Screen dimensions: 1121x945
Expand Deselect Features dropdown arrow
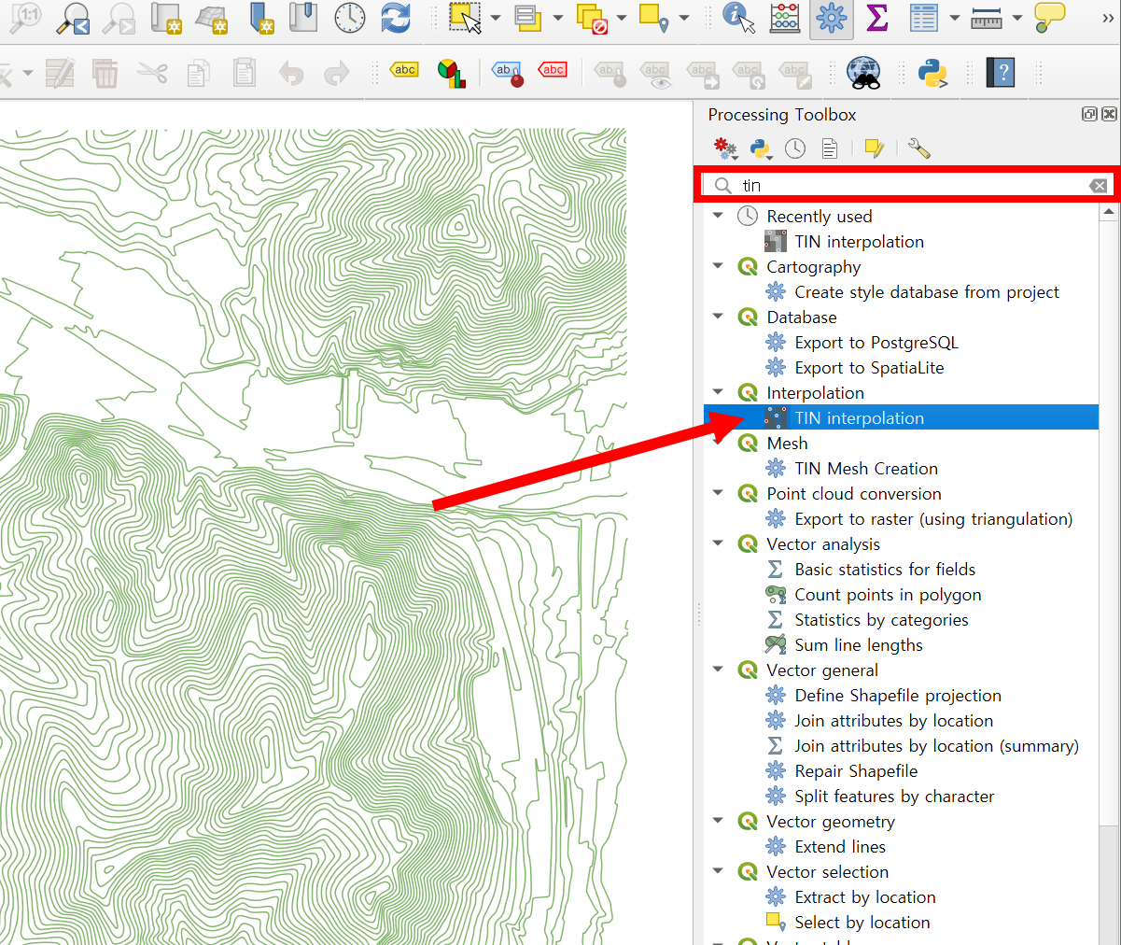point(622,18)
